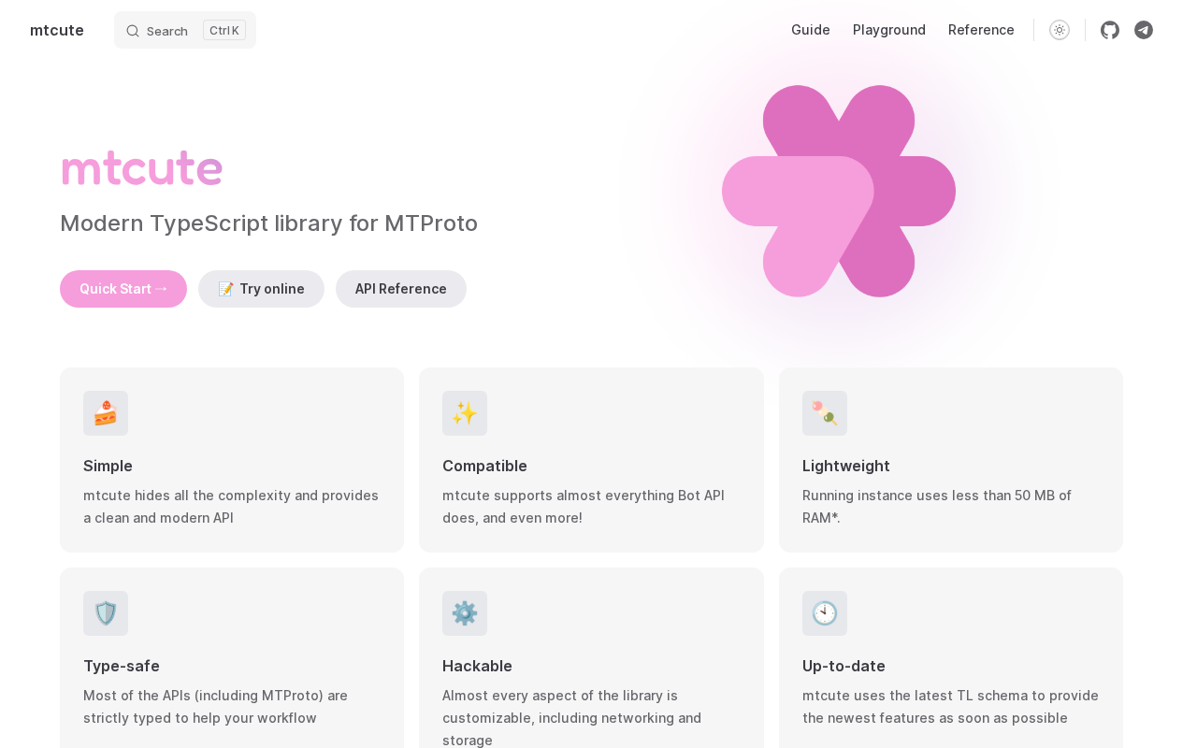Click the API Reference button

click(401, 289)
